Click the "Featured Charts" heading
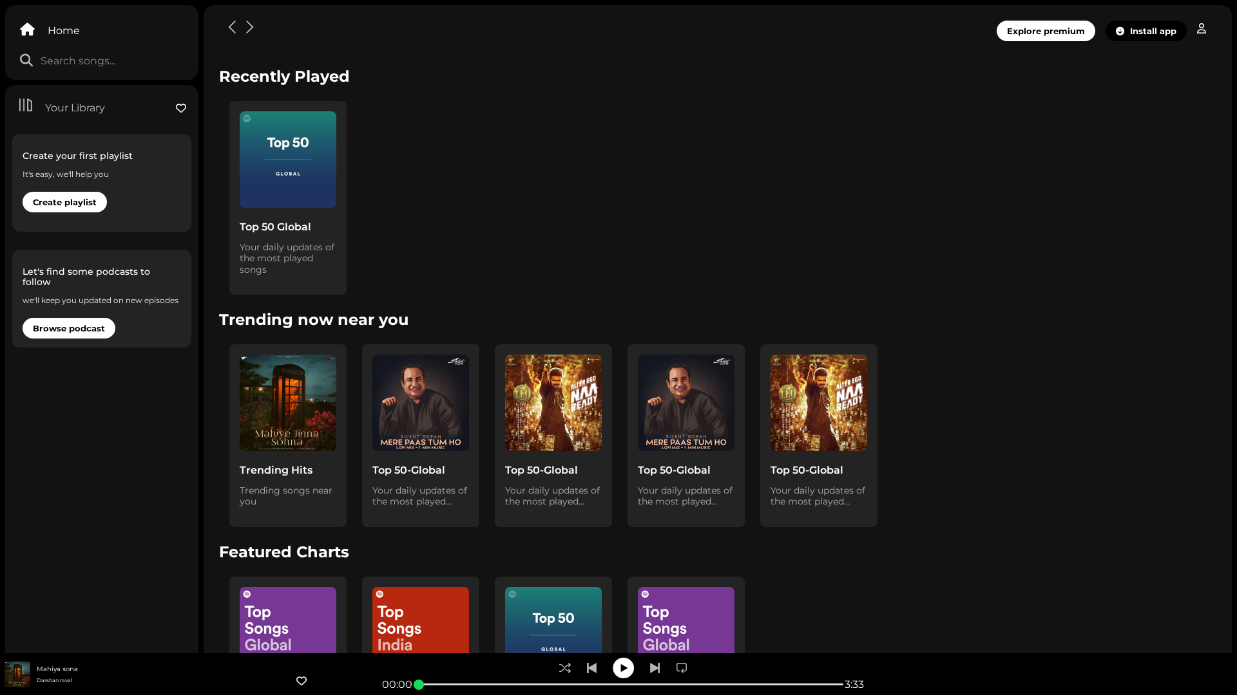This screenshot has width=1237, height=695. tap(284, 552)
